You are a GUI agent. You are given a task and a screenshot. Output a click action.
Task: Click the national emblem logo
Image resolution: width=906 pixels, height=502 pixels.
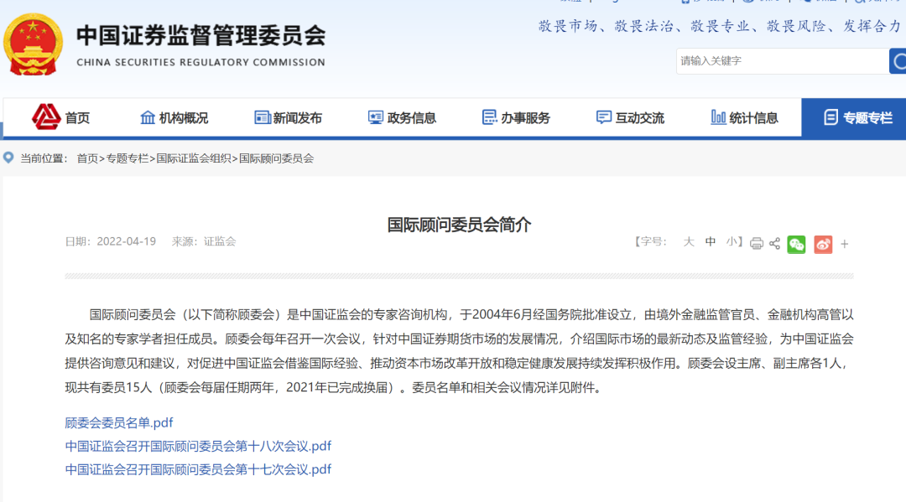33,45
